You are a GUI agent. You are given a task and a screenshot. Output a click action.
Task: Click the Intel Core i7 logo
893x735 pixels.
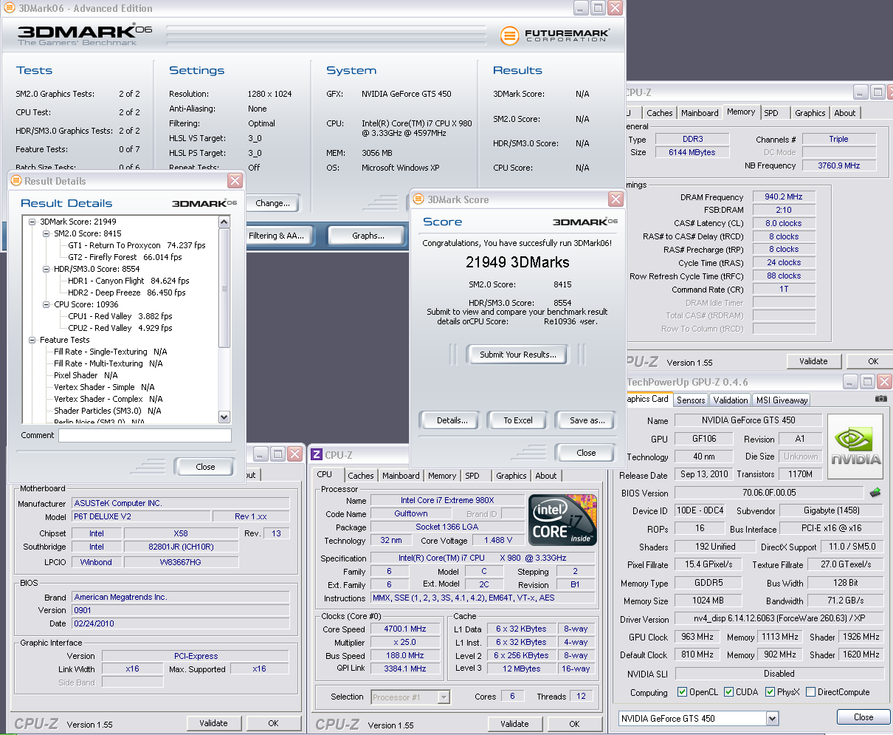pyautogui.click(x=563, y=520)
